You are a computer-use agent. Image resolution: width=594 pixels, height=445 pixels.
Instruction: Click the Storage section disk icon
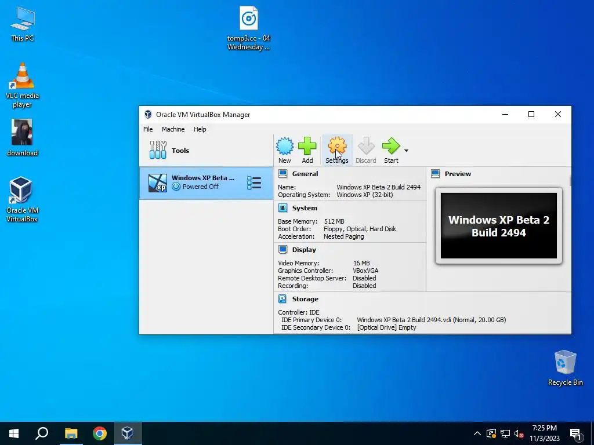[x=282, y=299]
